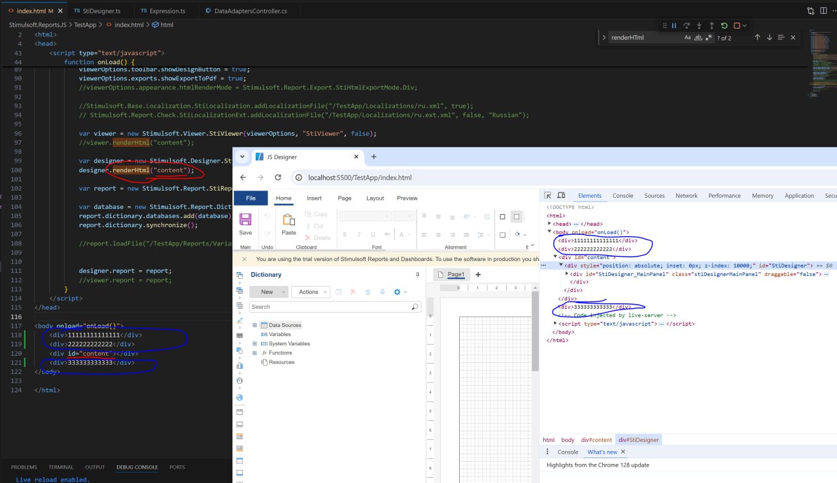
Task: Close the What's new drawer tab
Action: pyautogui.click(x=623, y=452)
